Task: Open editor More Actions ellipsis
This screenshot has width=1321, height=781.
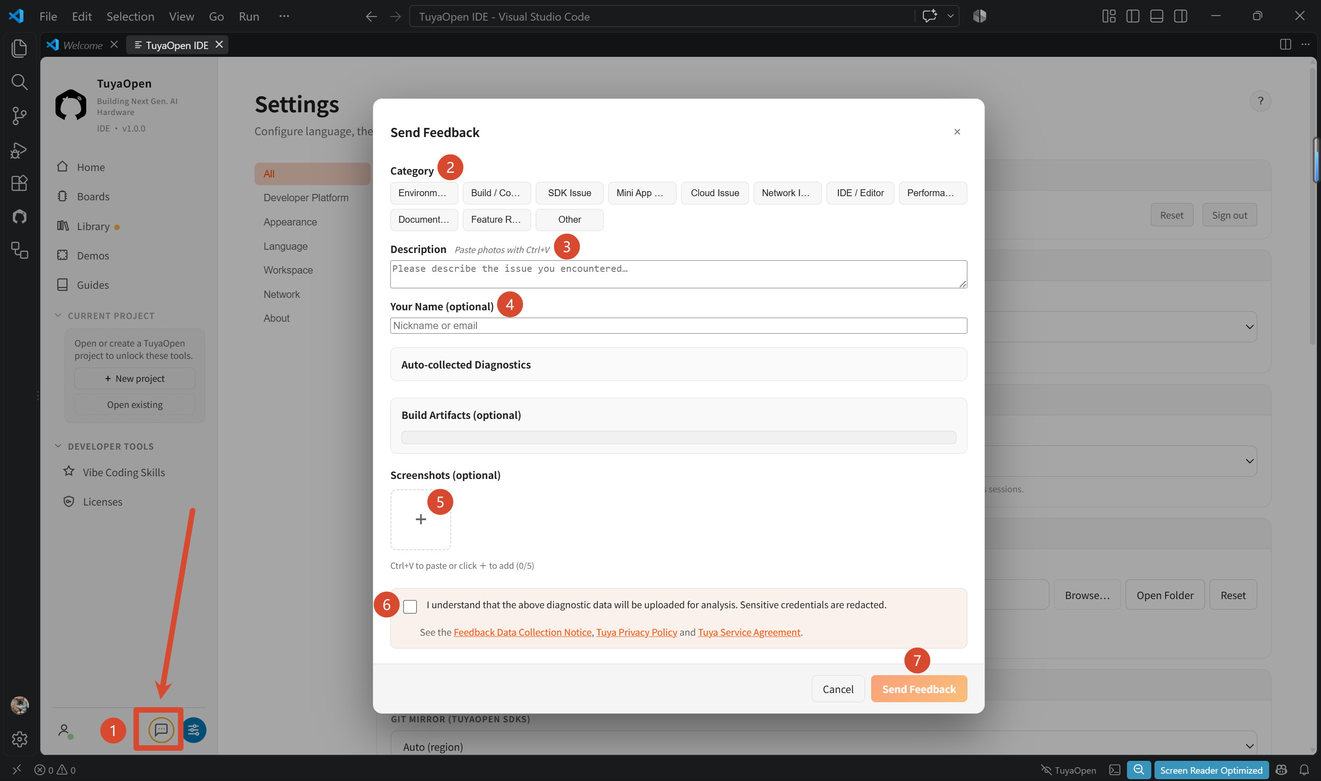Action: [x=1305, y=44]
